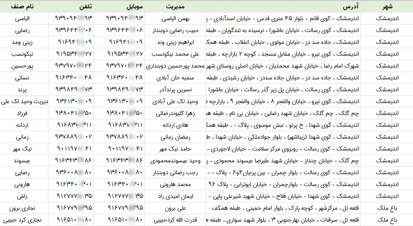Click manager cell نسرین پرندآذر

(x=175, y=90)
